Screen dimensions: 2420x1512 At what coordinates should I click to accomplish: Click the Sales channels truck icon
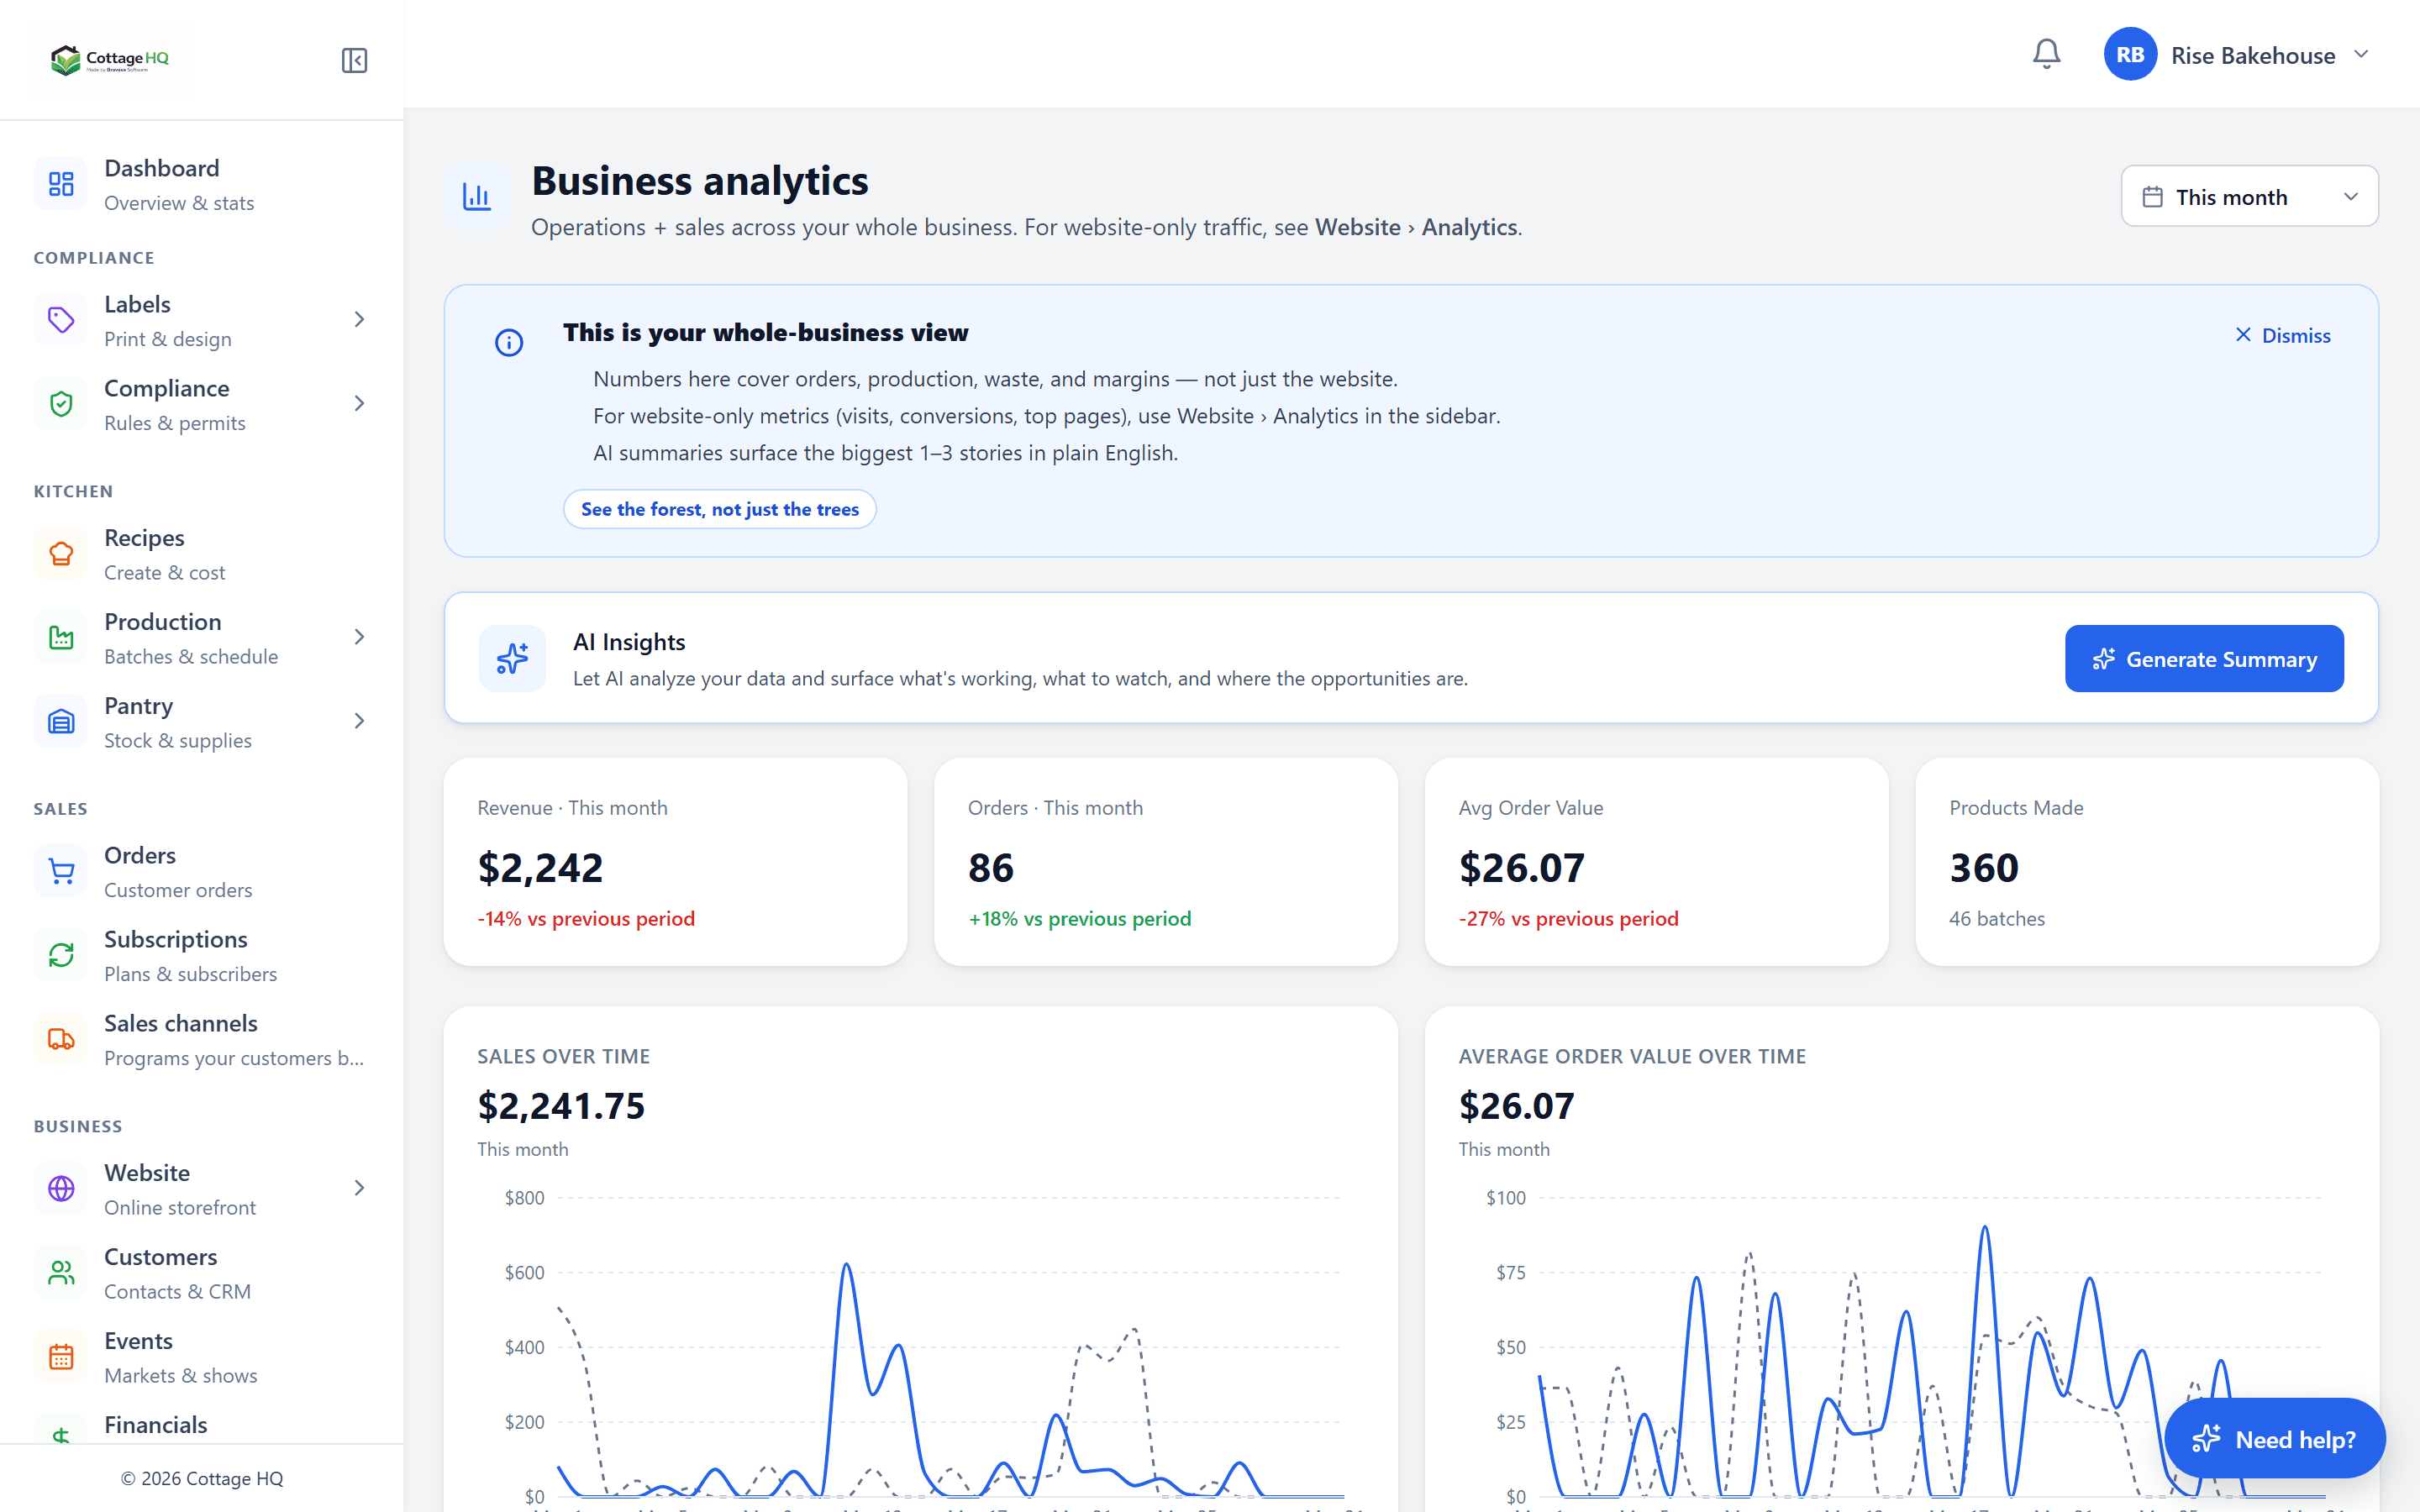pyautogui.click(x=61, y=1040)
